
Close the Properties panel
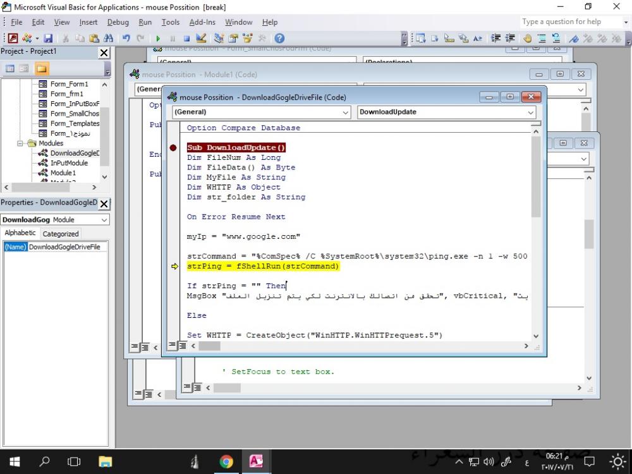[x=104, y=204]
